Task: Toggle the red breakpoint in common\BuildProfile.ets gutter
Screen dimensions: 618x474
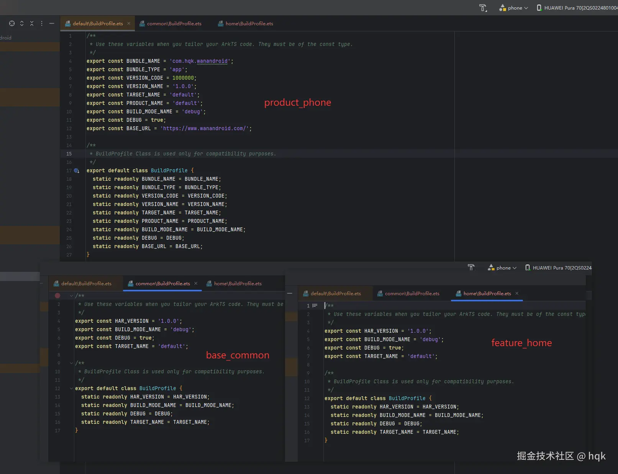Action: point(57,296)
